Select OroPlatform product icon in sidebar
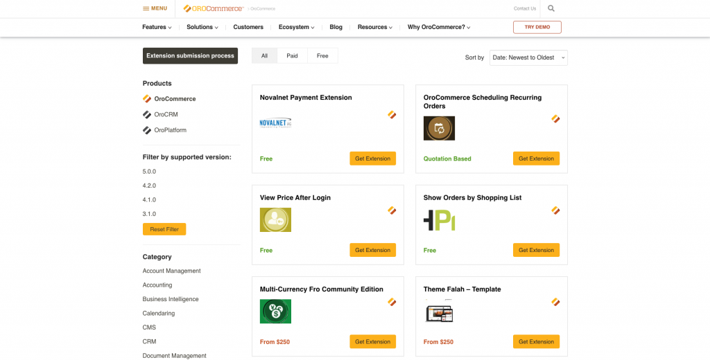The width and height of the screenshot is (710, 360). coord(147,130)
